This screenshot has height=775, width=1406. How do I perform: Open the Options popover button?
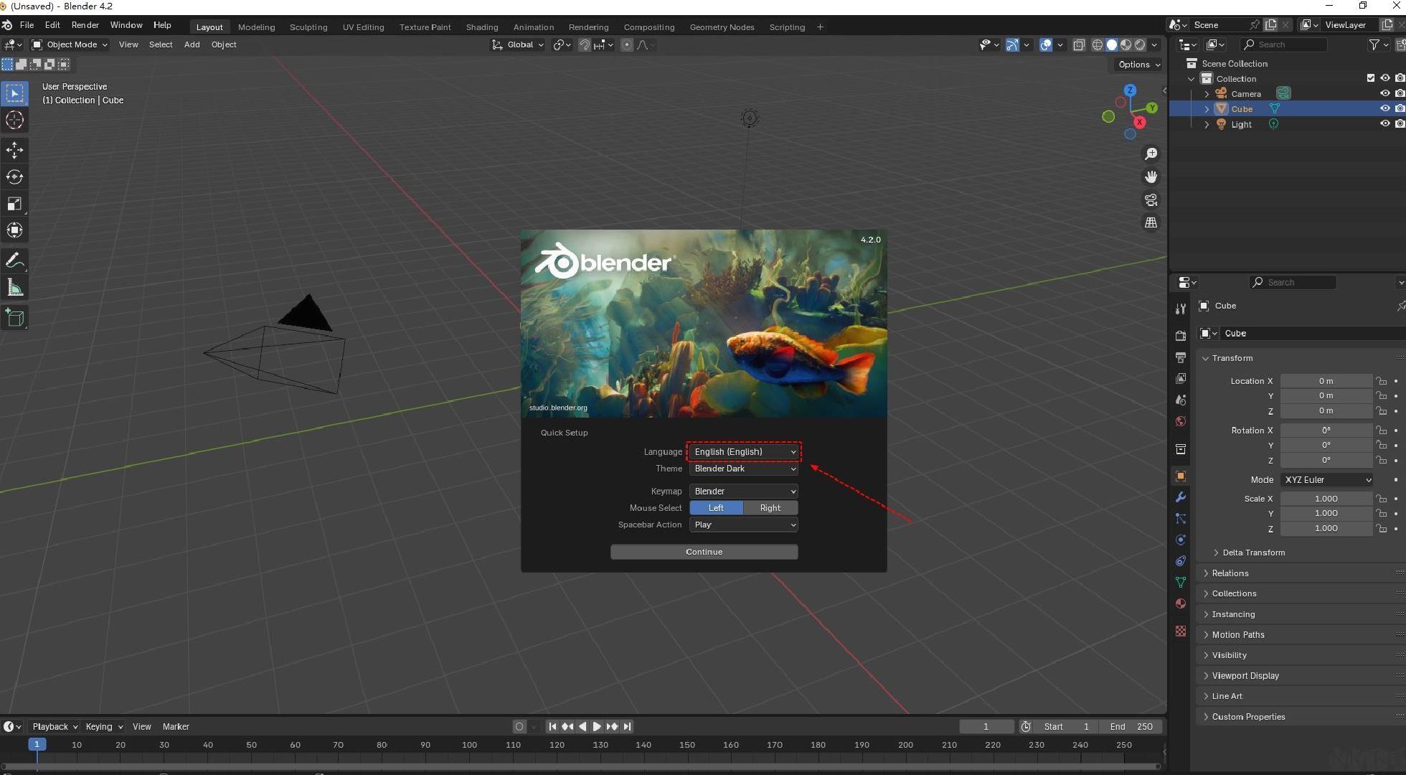(x=1138, y=65)
